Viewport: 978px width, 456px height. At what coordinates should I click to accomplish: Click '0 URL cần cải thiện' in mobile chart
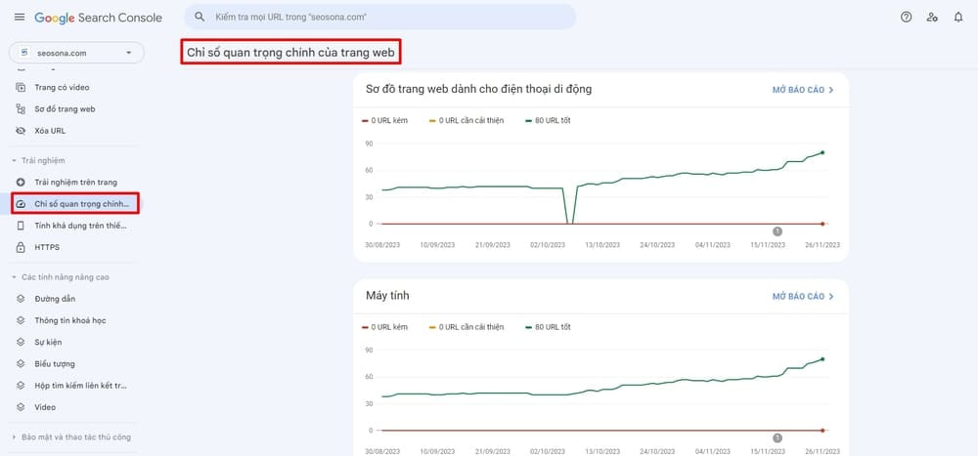pyautogui.click(x=467, y=121)
